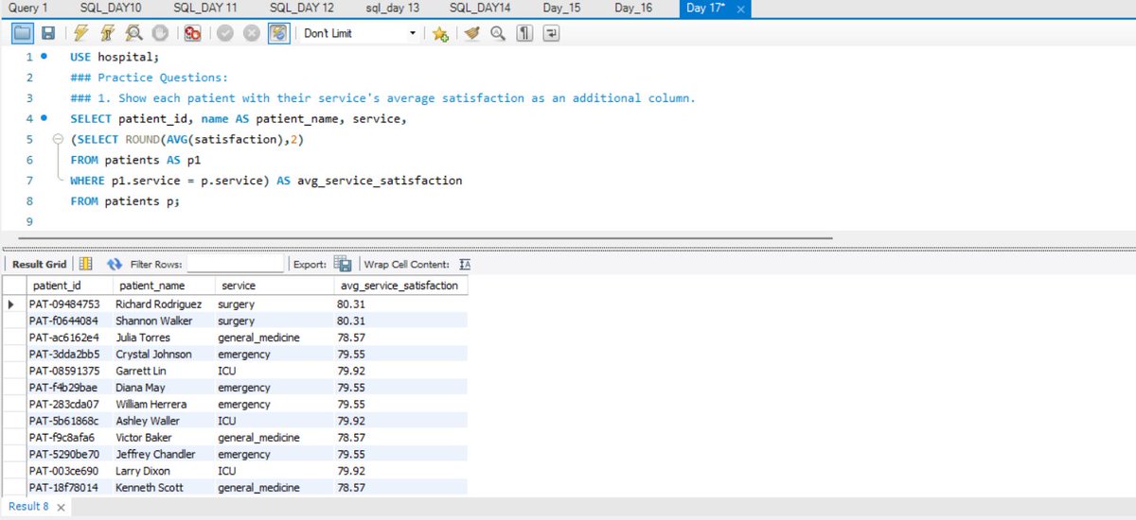Click the statement marker dot on line 4

(x=44, y=119)
